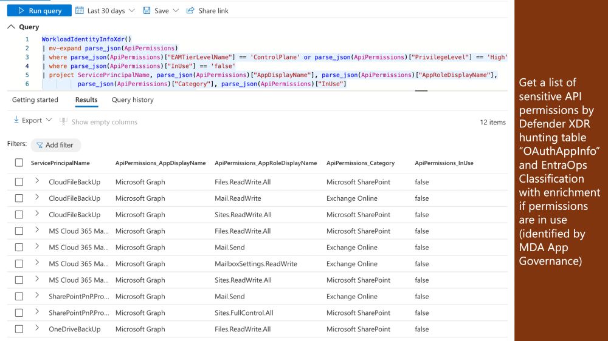The width and height of the screenshot is (608, 341).
Task: Check the MS Cloud 365 Sites.ReadWrite.All row checkbox
Action: [x=19, y=280]
